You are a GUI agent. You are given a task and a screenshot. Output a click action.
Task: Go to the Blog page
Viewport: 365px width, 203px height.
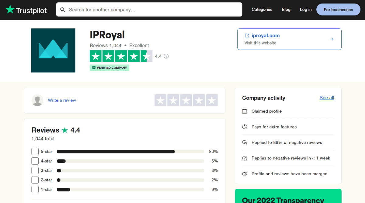click(x=286, y=9)
